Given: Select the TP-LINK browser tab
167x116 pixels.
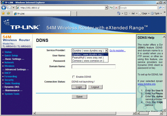Looking at the screenshot, I should pos(42,14).
